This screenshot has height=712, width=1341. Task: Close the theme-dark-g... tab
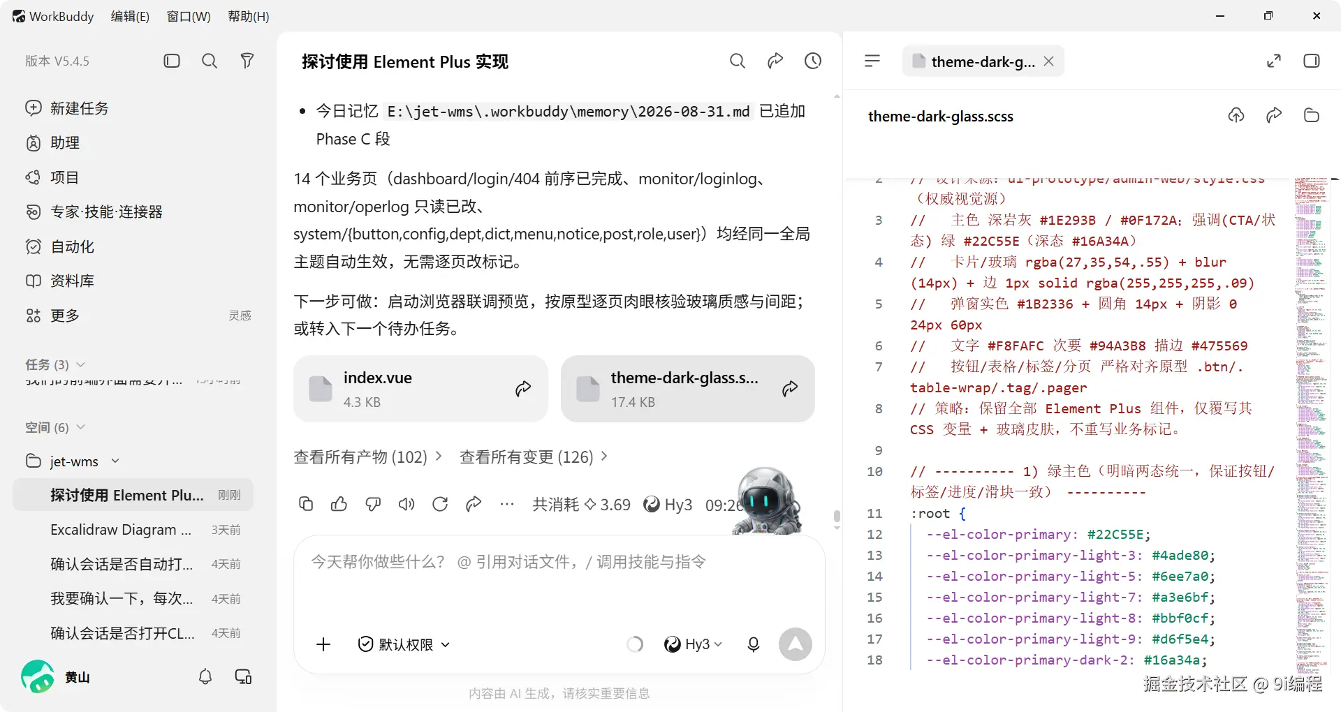tap(1049, 61)
